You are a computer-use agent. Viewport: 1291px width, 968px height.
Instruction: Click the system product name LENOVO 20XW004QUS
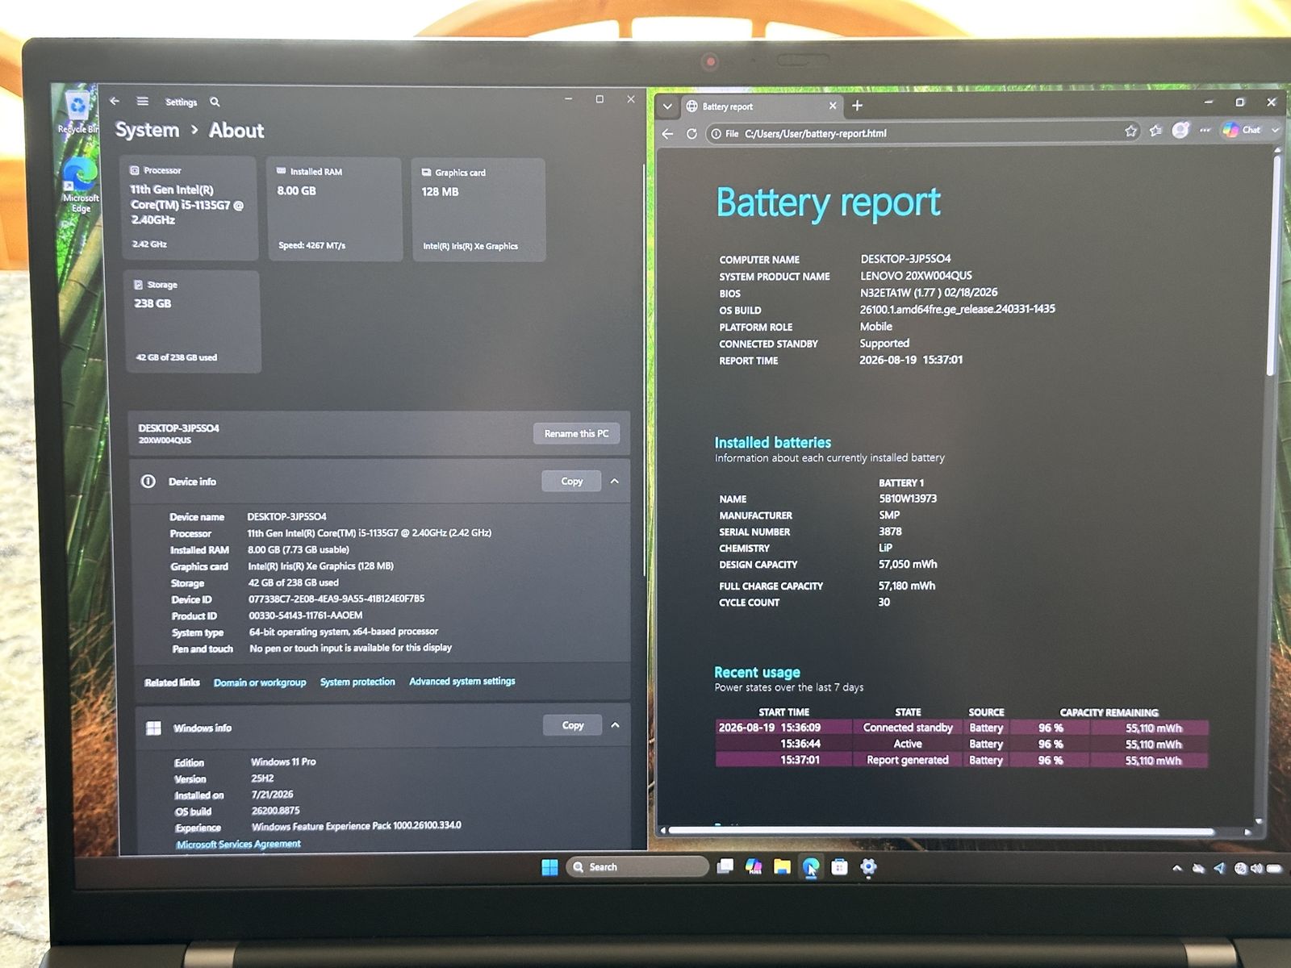(916, 276)
